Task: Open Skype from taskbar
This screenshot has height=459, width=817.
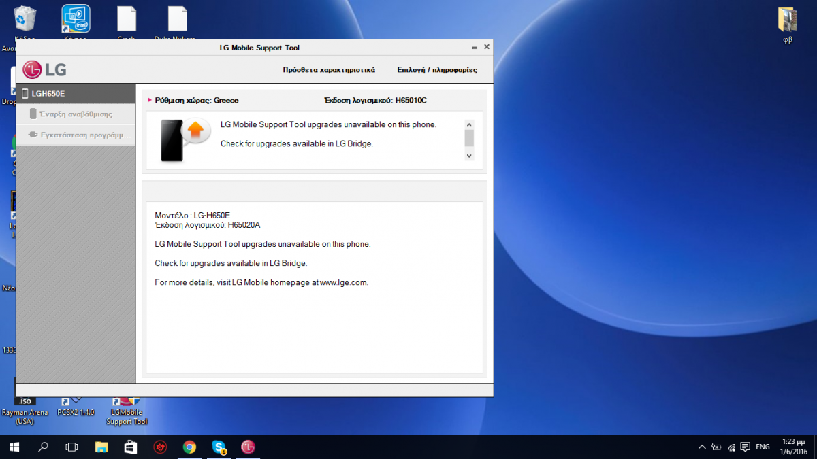Action: click(x=219, y=447)
